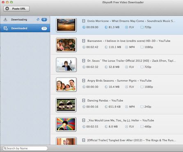Screen dimensions: 183x152
Task: Open the Dancing Pandas thumbnail
Action: click(66, 105)
